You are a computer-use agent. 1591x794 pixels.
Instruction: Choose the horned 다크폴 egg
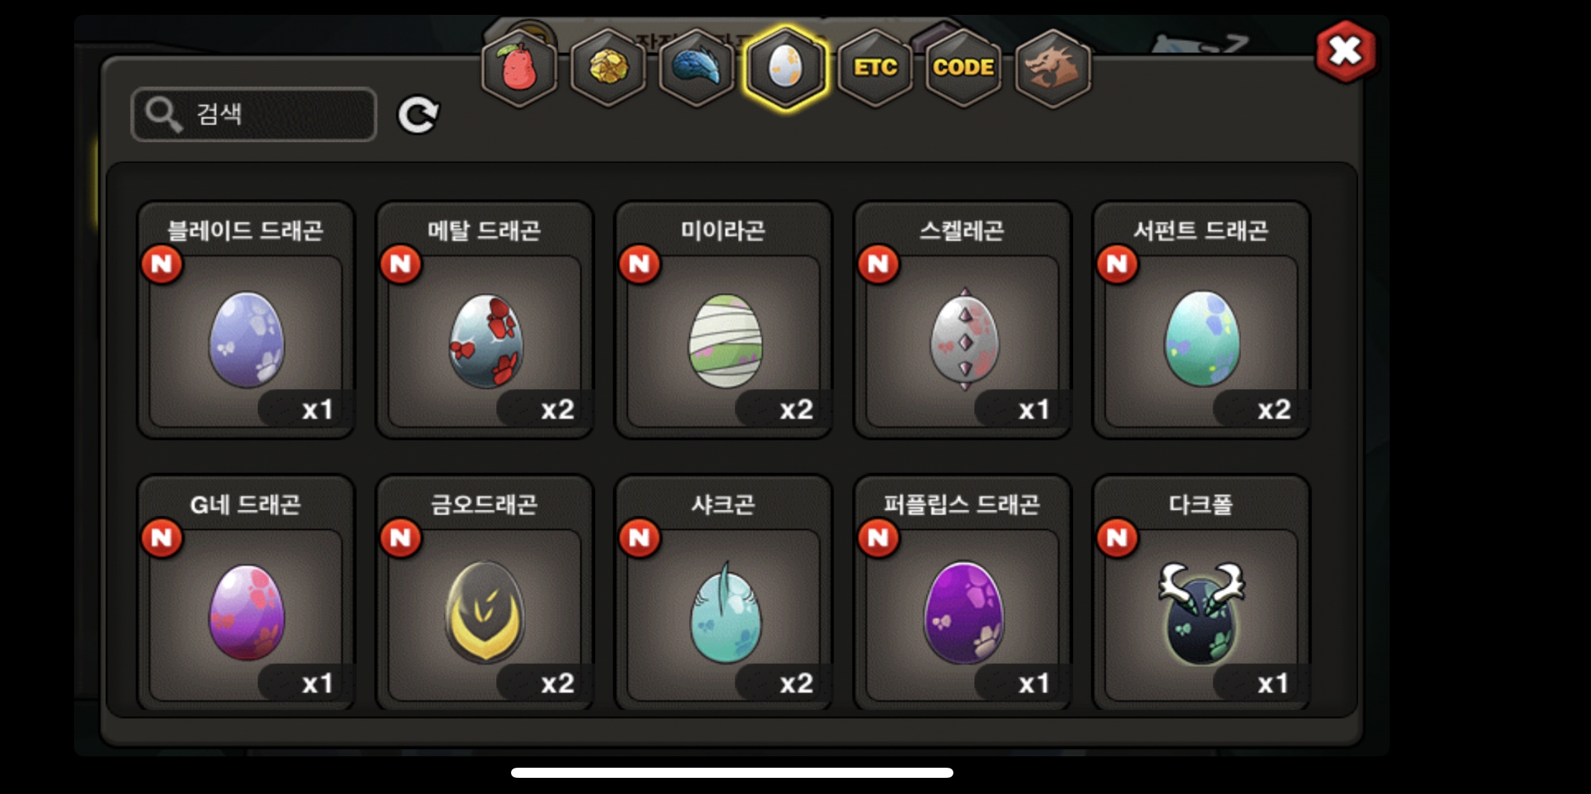tap(1202, 594)
